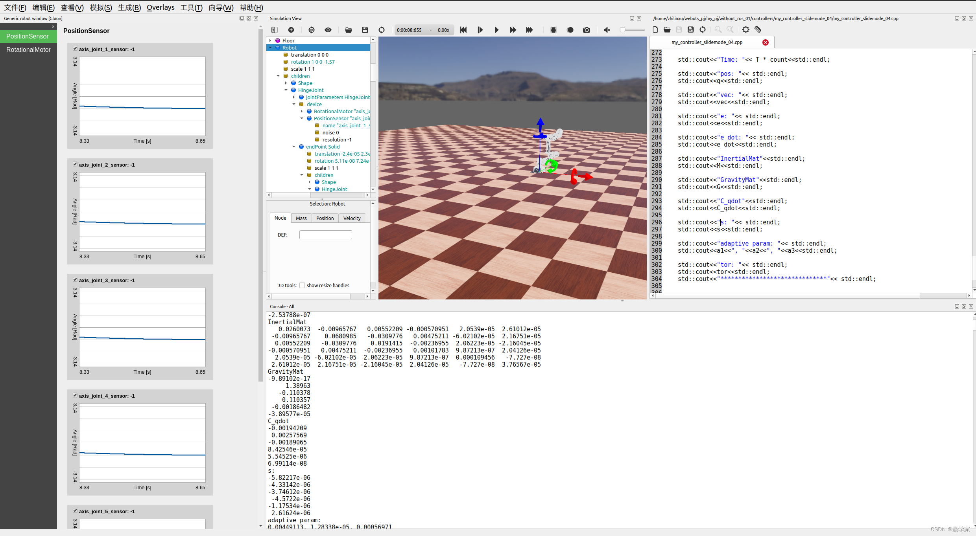Take a screenshot with the camera icon
This screenshot has height=536, width=976.
point(587,30)
